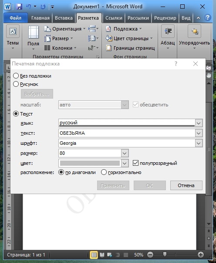The width and height of the screenshot is (216, 263).
Task: Switch to the Ссылки tab
Action: click(114, 18)
